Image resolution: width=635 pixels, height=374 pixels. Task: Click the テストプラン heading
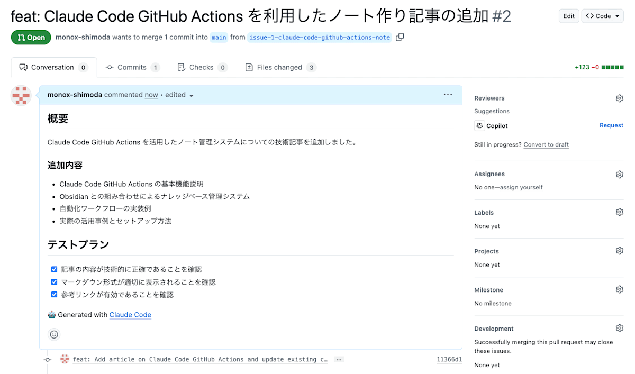78,244
